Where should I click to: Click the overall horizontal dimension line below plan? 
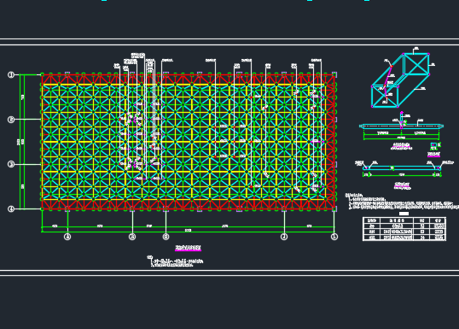tap(188, 232)
